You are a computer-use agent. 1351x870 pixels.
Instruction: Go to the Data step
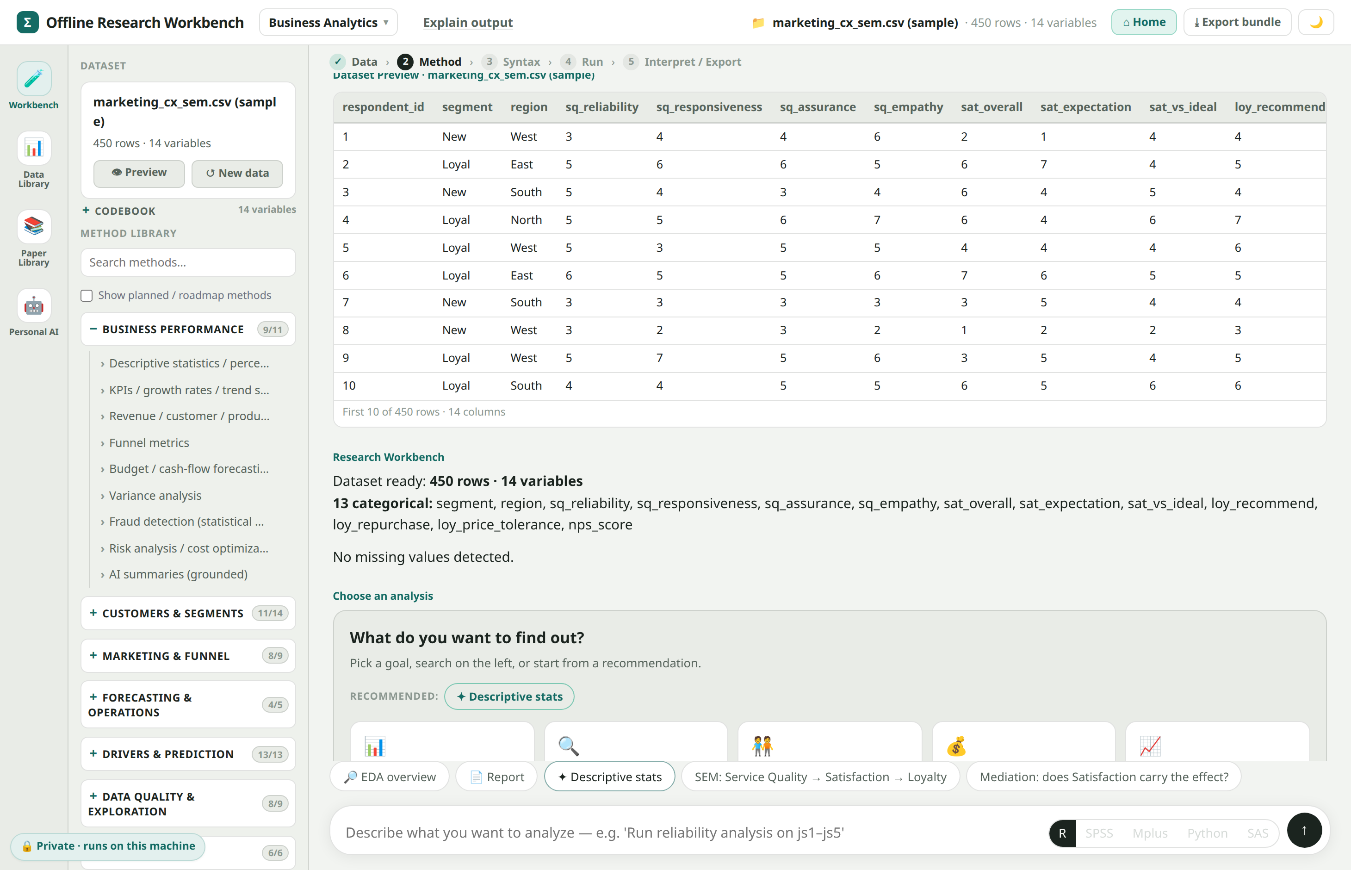(354, 62)
